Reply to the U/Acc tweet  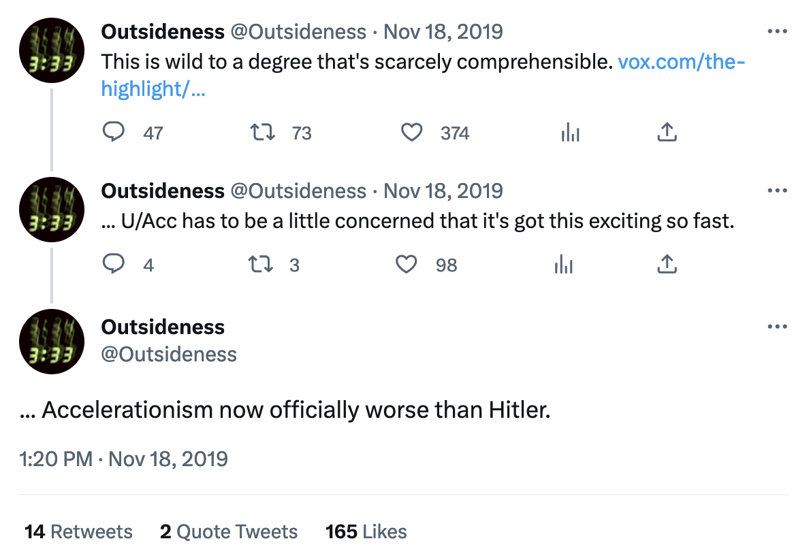pyautogui.click(x=114, y=264)
